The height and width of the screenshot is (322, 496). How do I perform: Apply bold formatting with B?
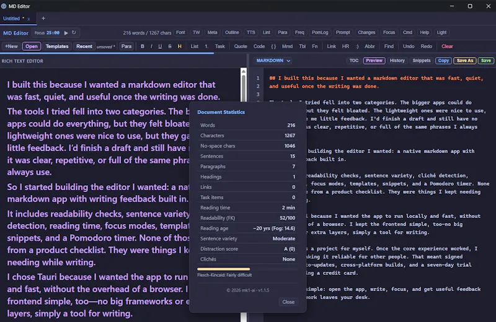click(143, 46)
